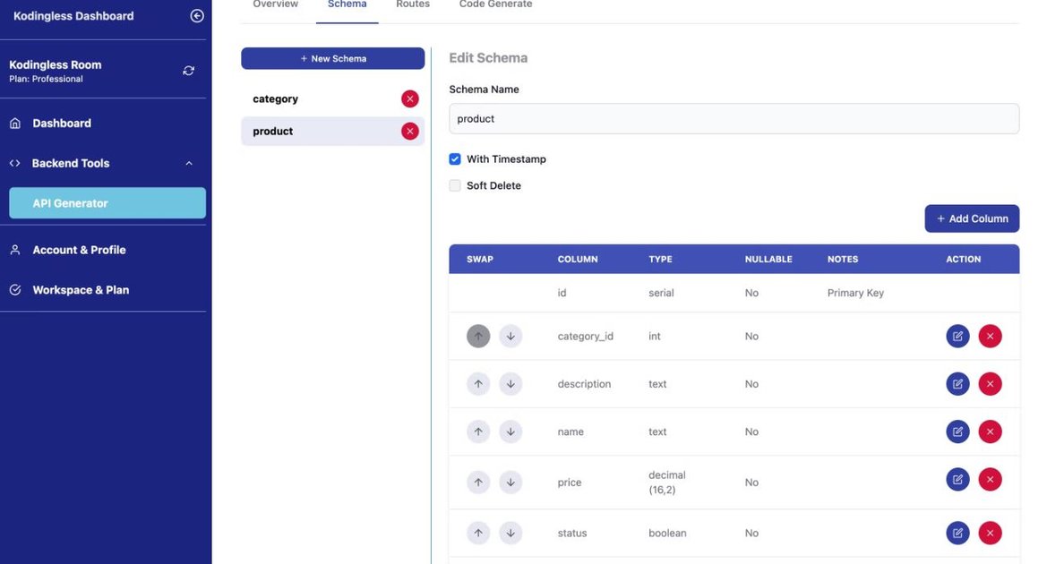Edit the status column with pencil icon
Screen dimensions: 1047x564
pos(957,532)
